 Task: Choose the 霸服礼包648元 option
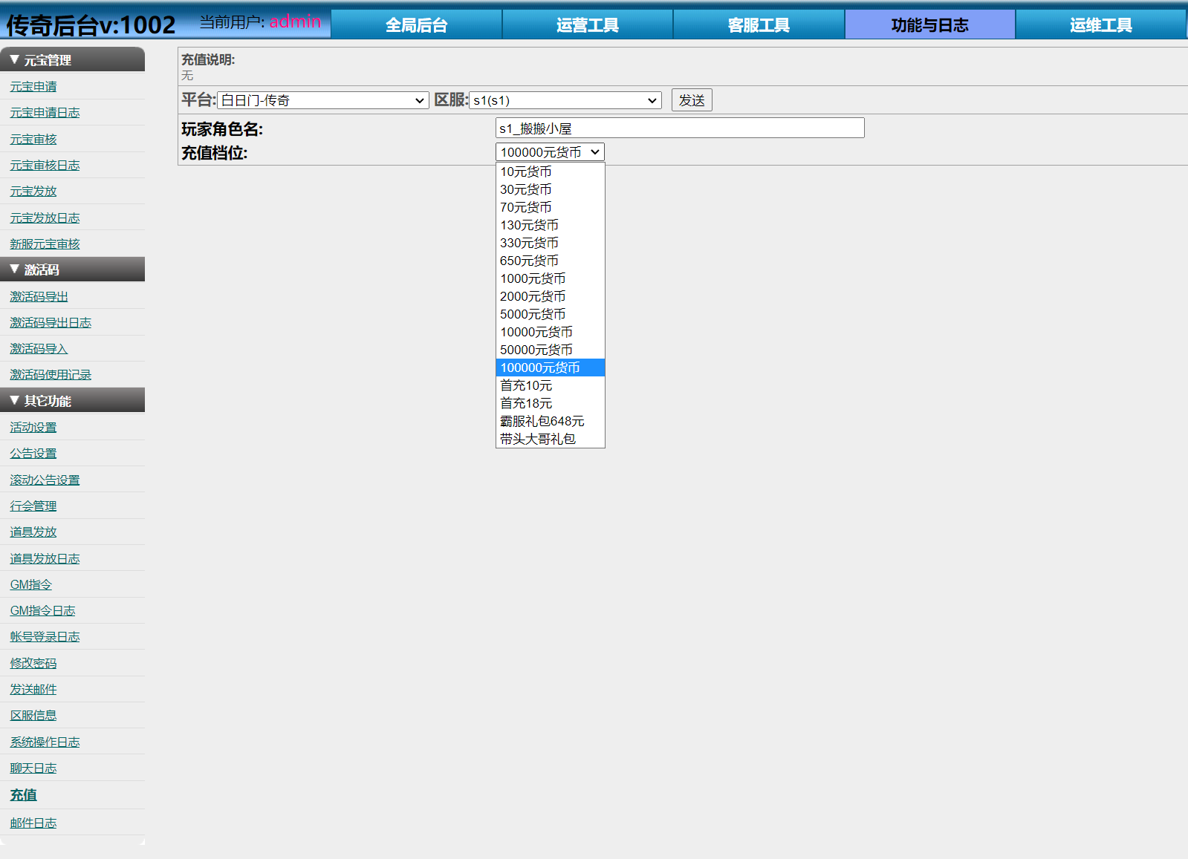click(x=542, y=421)
